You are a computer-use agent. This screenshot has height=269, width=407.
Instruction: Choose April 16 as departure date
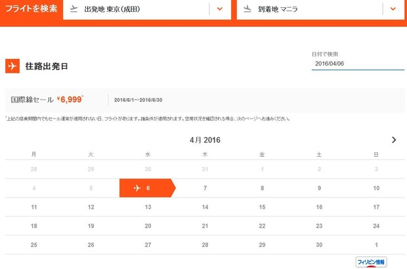319,207
